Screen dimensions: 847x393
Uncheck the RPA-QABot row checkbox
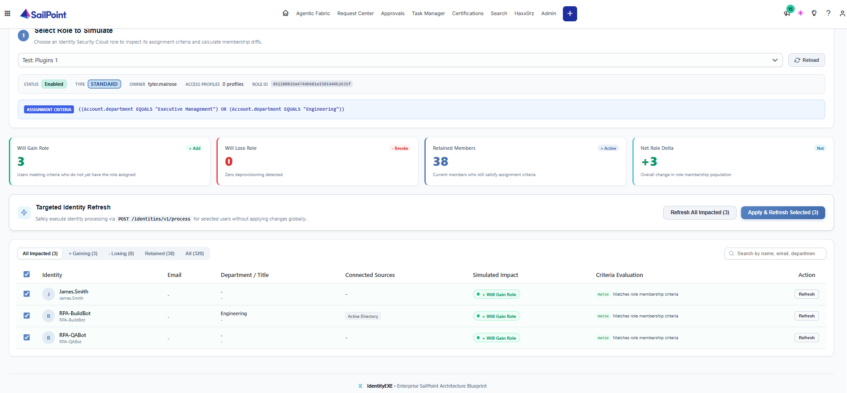(27, 337)
